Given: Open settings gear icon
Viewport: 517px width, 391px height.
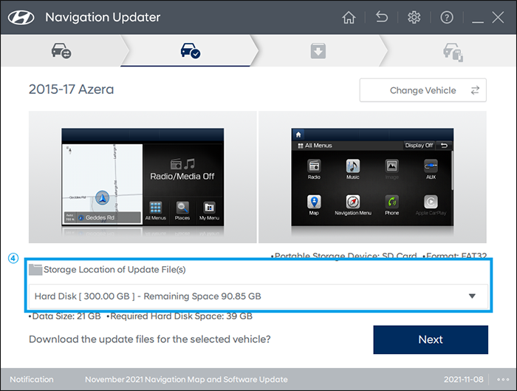Looking at the screenshot, I should [x=414, y=17].
